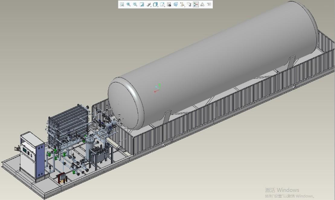
Task: Click the Refit view icon
Action: point(122,5)
